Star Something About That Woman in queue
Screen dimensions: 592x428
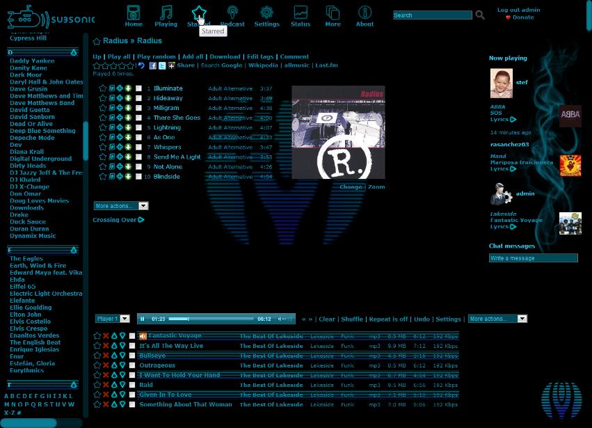pyautogui.click(x=97, y=404)
